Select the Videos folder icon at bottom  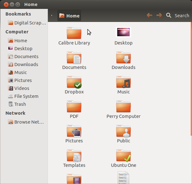point(74,179)
